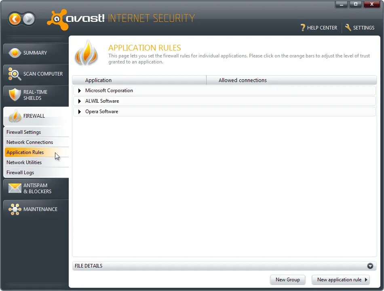The width and height of the screenshot is (384, 291).
Task: Open the Maintenance section
Action: 36,209
